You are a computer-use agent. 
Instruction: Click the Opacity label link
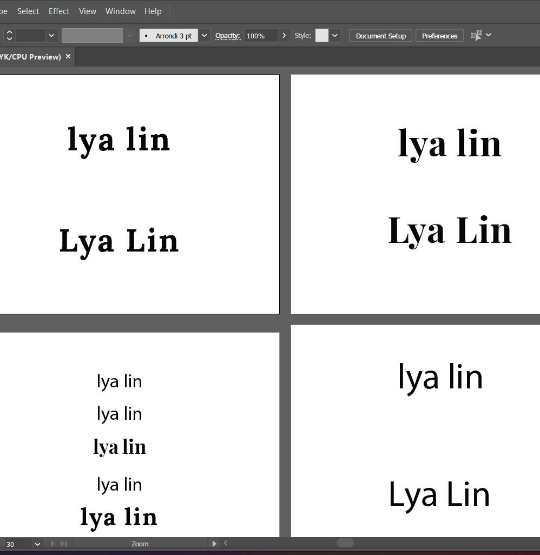click(x=227, y=36)
